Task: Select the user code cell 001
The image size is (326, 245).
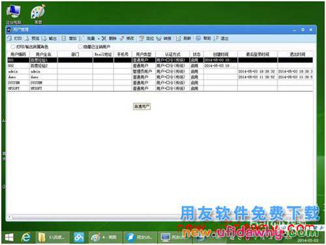Action: click(18, 60)
